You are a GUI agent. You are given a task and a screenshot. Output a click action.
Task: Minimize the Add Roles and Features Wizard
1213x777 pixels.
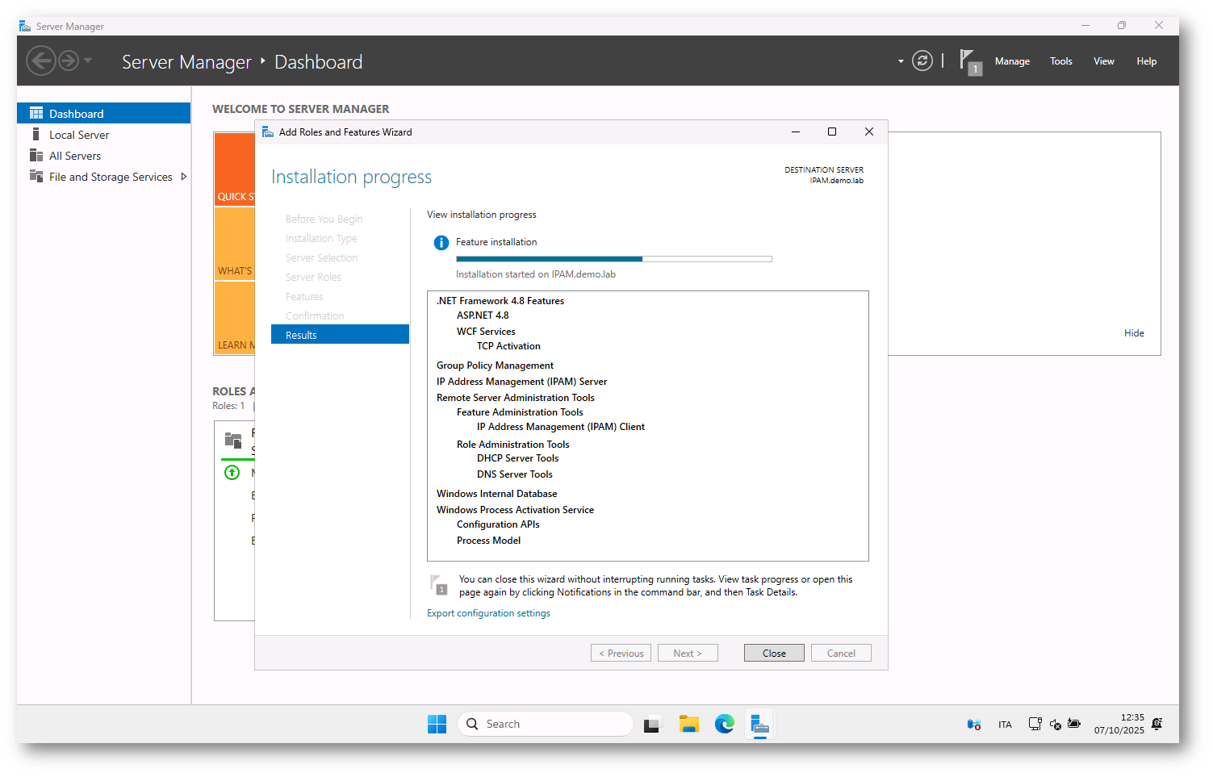796,132
